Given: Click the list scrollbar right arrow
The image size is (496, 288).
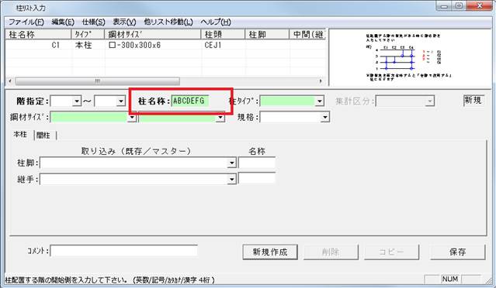Looking at the screenshot, I should tap(321, 81).
